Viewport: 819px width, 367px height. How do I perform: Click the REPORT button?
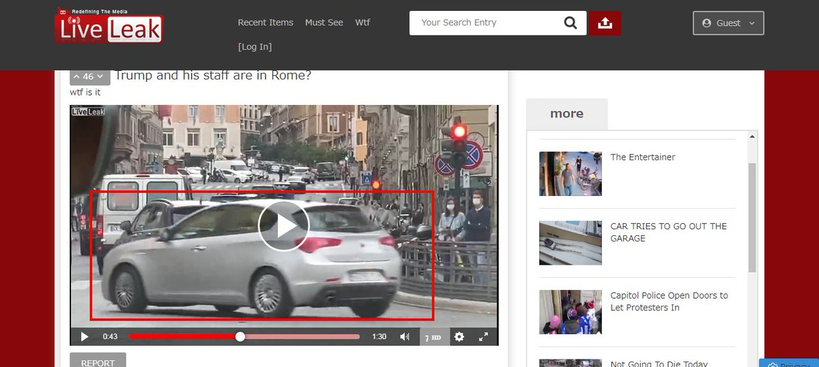coord(98,362)
